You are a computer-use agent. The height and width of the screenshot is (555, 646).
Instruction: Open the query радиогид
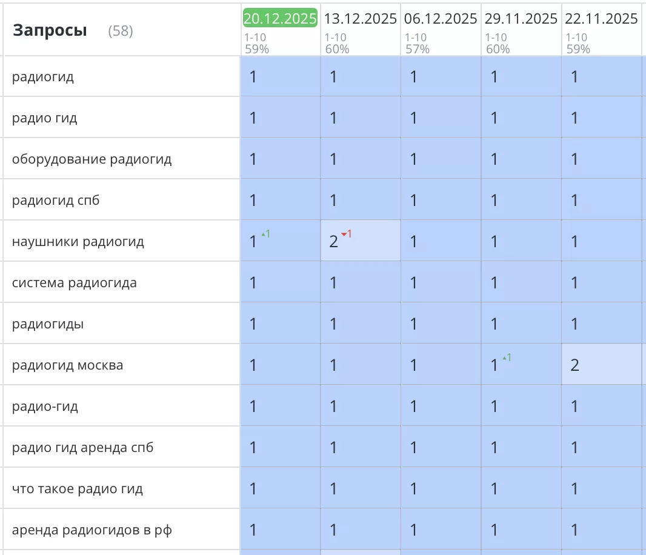click(43, 76)
